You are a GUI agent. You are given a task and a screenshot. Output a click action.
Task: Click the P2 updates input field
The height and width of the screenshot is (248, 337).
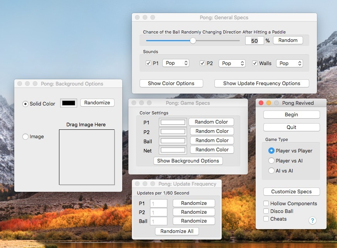tap(158, 212)
